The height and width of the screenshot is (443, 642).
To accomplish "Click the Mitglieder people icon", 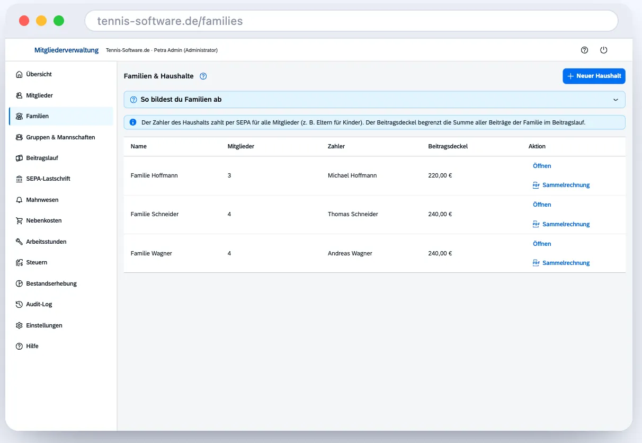I will click(19, 95).
